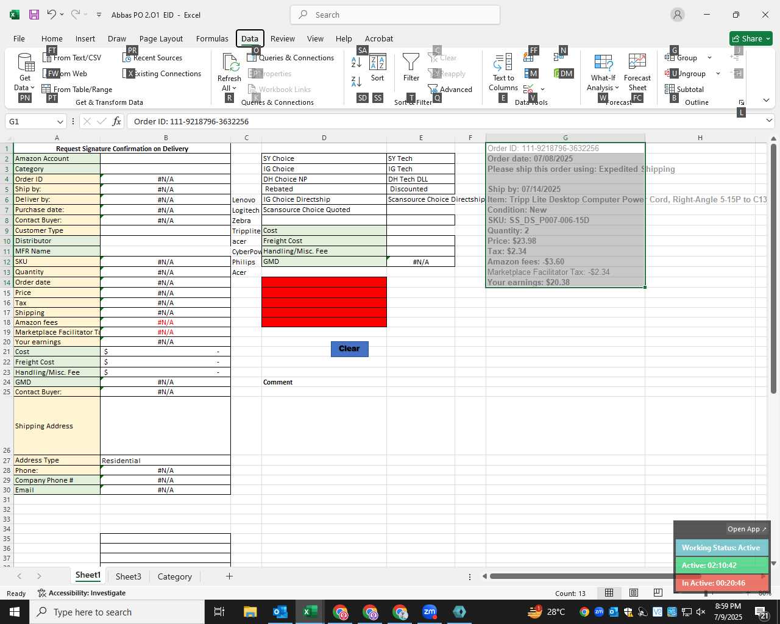Open Queries & Connections pane
Viewport: 780px width, 624px height.
click(x=291, y=58)
